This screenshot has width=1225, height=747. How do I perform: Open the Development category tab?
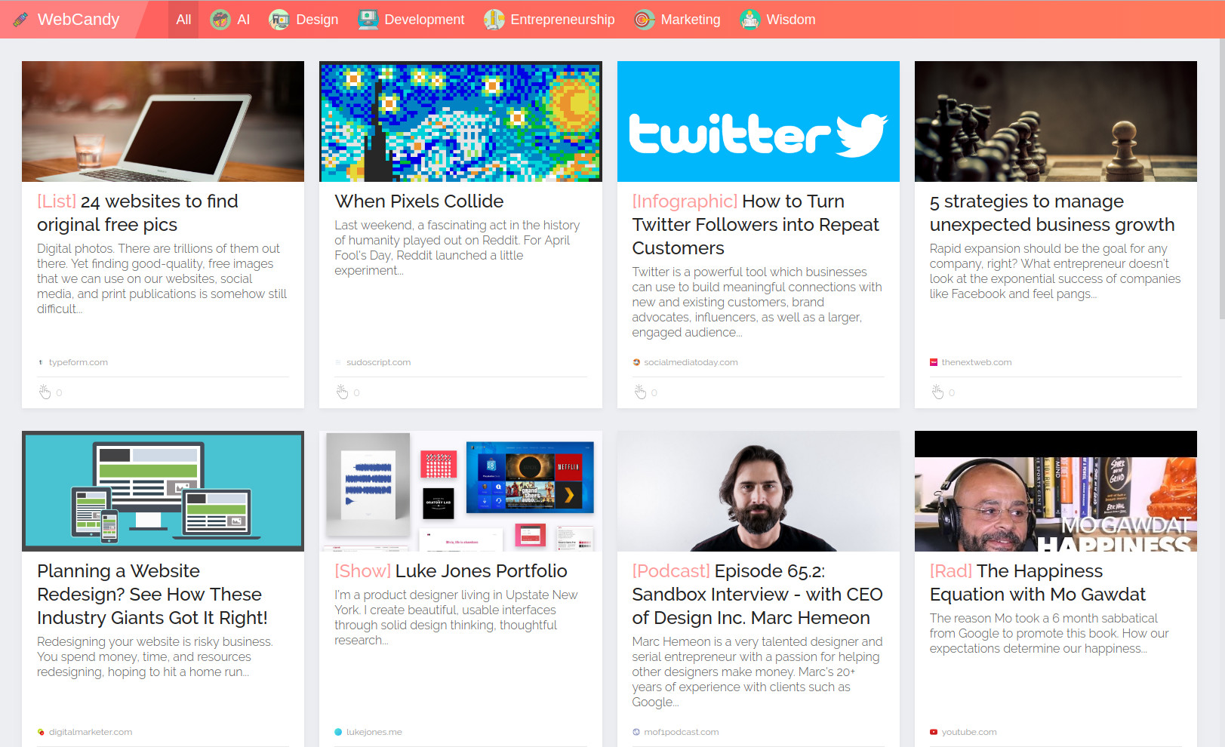(x=411, y=20)
